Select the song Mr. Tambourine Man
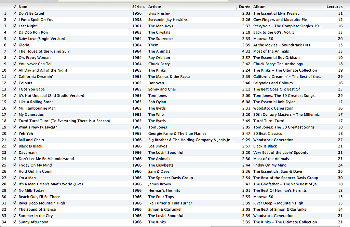The height and width of the screenshot is (227, 350). [37, 108]
